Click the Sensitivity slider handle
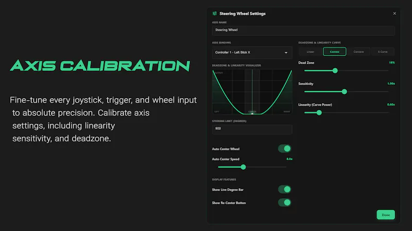Viewport: 412px width, 231px height. click(344, 92)
